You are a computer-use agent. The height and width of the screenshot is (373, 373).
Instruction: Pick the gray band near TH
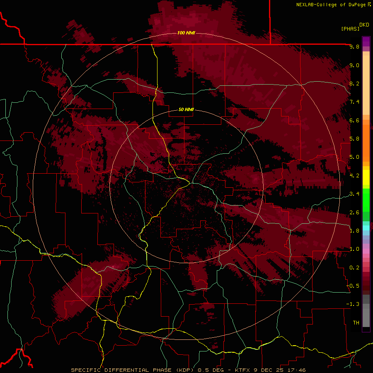tap(366, 318)
